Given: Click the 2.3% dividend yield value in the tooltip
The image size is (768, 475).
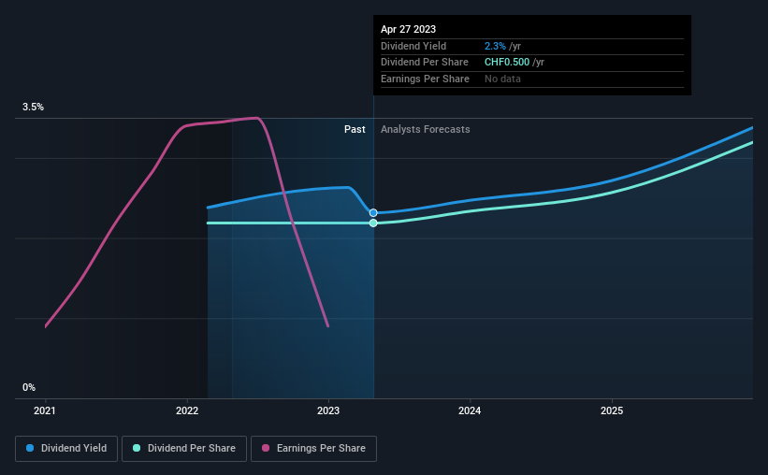Looking at the screenshot, I should click(495, 46).
